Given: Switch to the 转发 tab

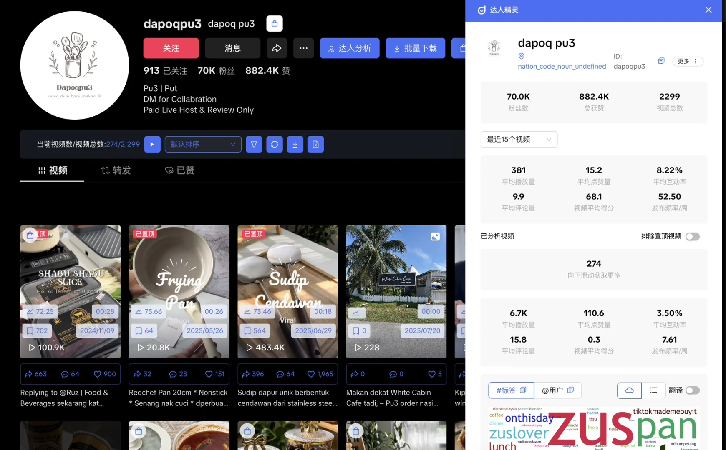Looking at the screenshot, I should [116, 170].
